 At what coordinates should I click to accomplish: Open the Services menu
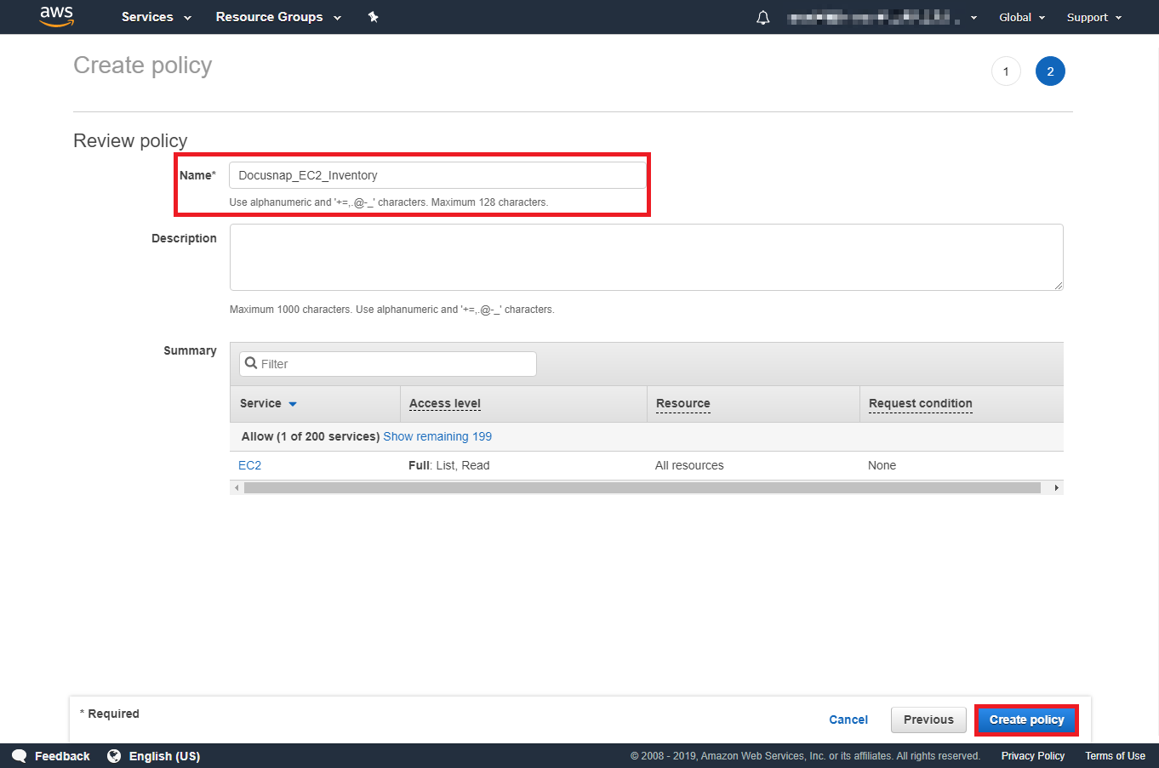tap(157, 17)
